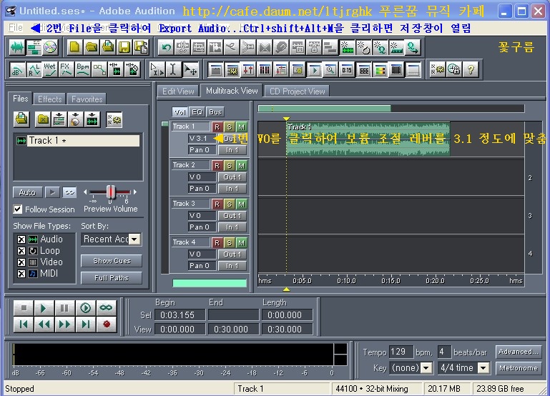Image resolution: width=550 pixels, height=396 pixels.
Task: Import file icon in Files panel
Action: [21, 119]
